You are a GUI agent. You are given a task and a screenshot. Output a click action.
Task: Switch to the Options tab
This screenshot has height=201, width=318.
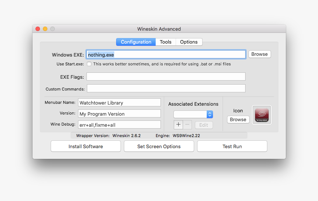click(x=189, y=42)
